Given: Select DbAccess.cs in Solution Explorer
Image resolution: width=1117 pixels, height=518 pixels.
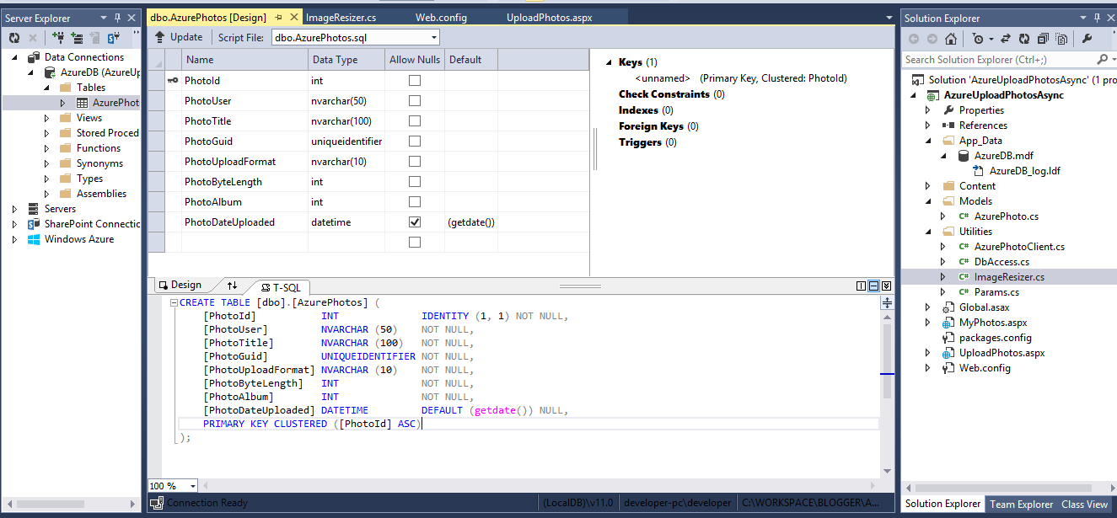Looking at the screenshot, I should 1002,262.
